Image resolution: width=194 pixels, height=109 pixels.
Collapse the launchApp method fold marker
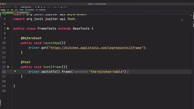click(x=12, y=43)
